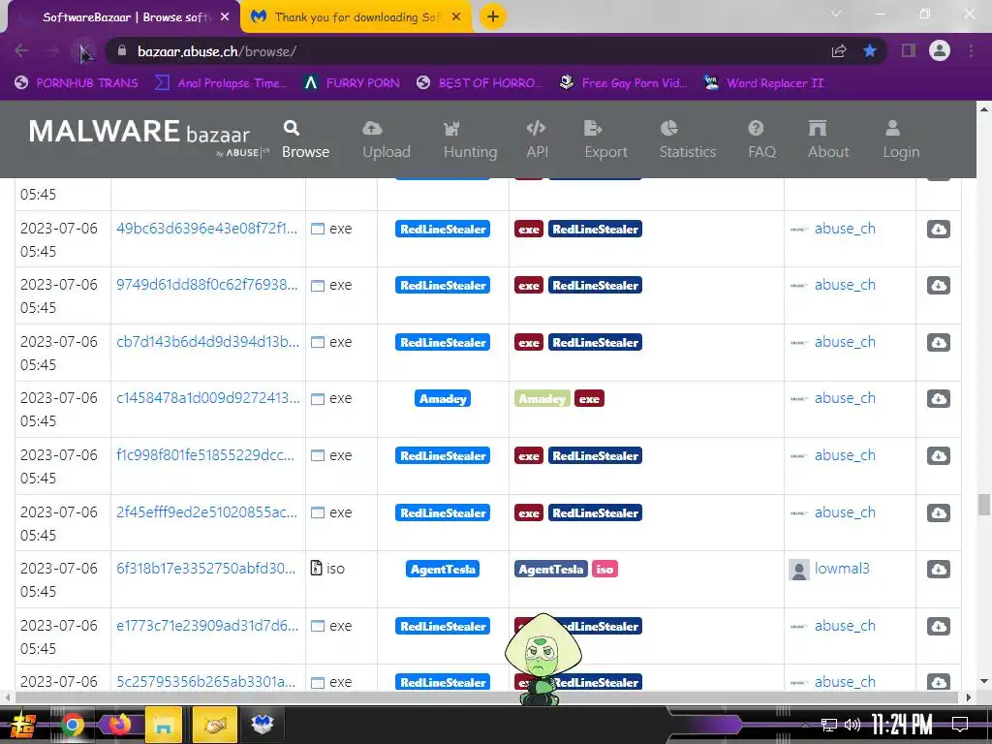Open hash cb7d143b6d4d9d394d13b link
The image size is (992, 744).
tap(208, 342)
